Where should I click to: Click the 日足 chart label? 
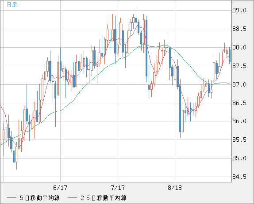coord(12,5)
